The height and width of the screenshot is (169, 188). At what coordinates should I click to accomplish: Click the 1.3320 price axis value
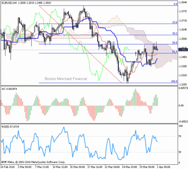183,75
